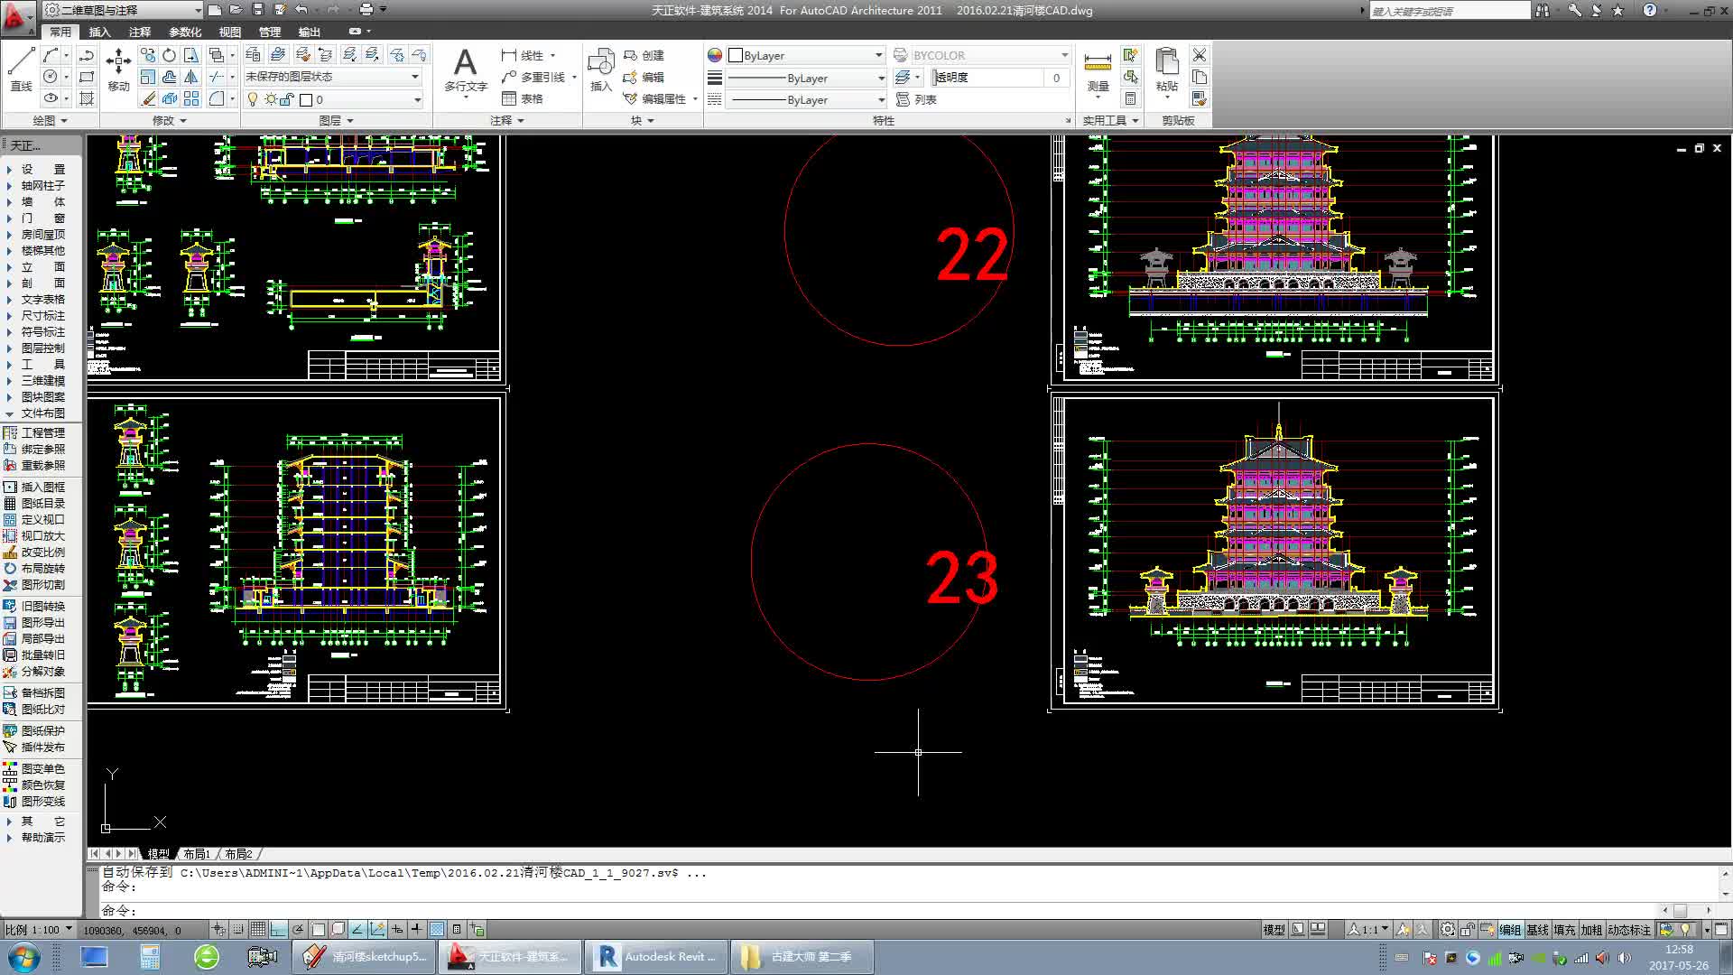Open the 插入 insert block tool

click(600, 69)
